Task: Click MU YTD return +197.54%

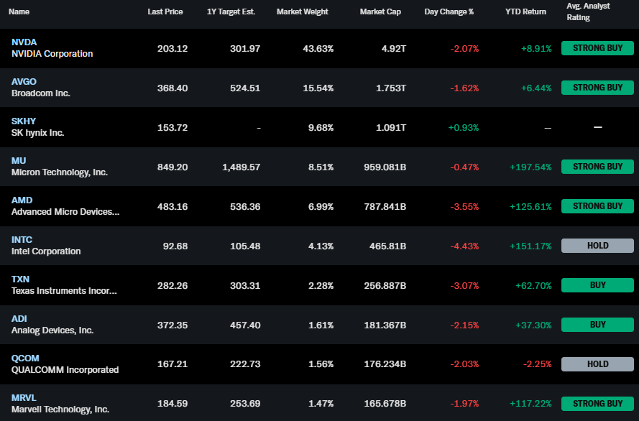Action: click(x=530, y=167)
